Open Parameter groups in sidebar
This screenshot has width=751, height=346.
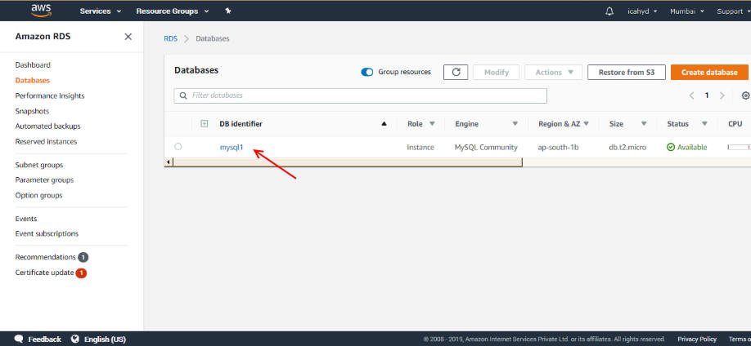tap(44, 180)
